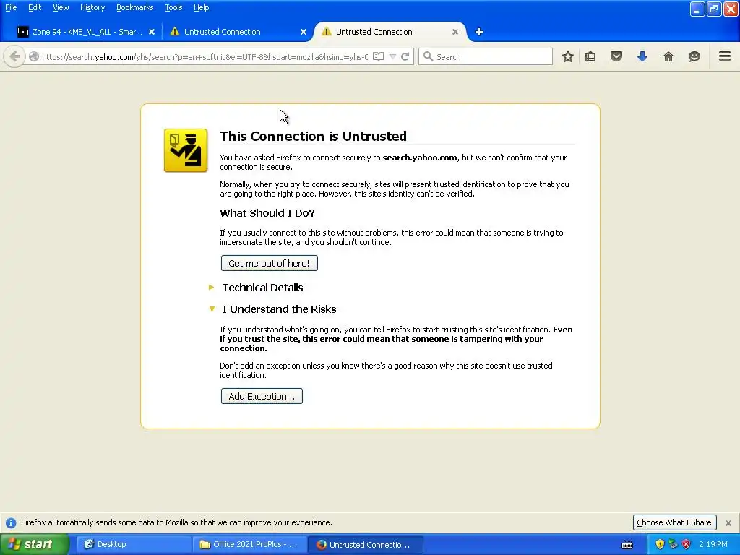
Task: Bookmark this page with the star icon
Action: point(568,56)
